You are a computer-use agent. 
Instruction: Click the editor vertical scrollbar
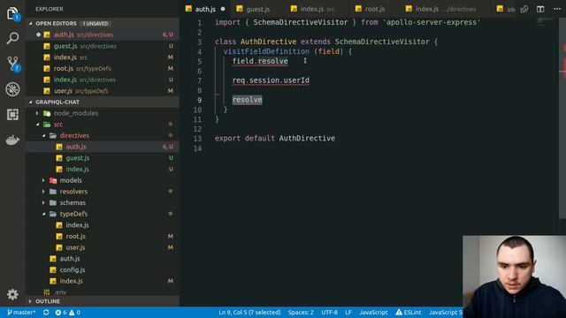point(562,119)
